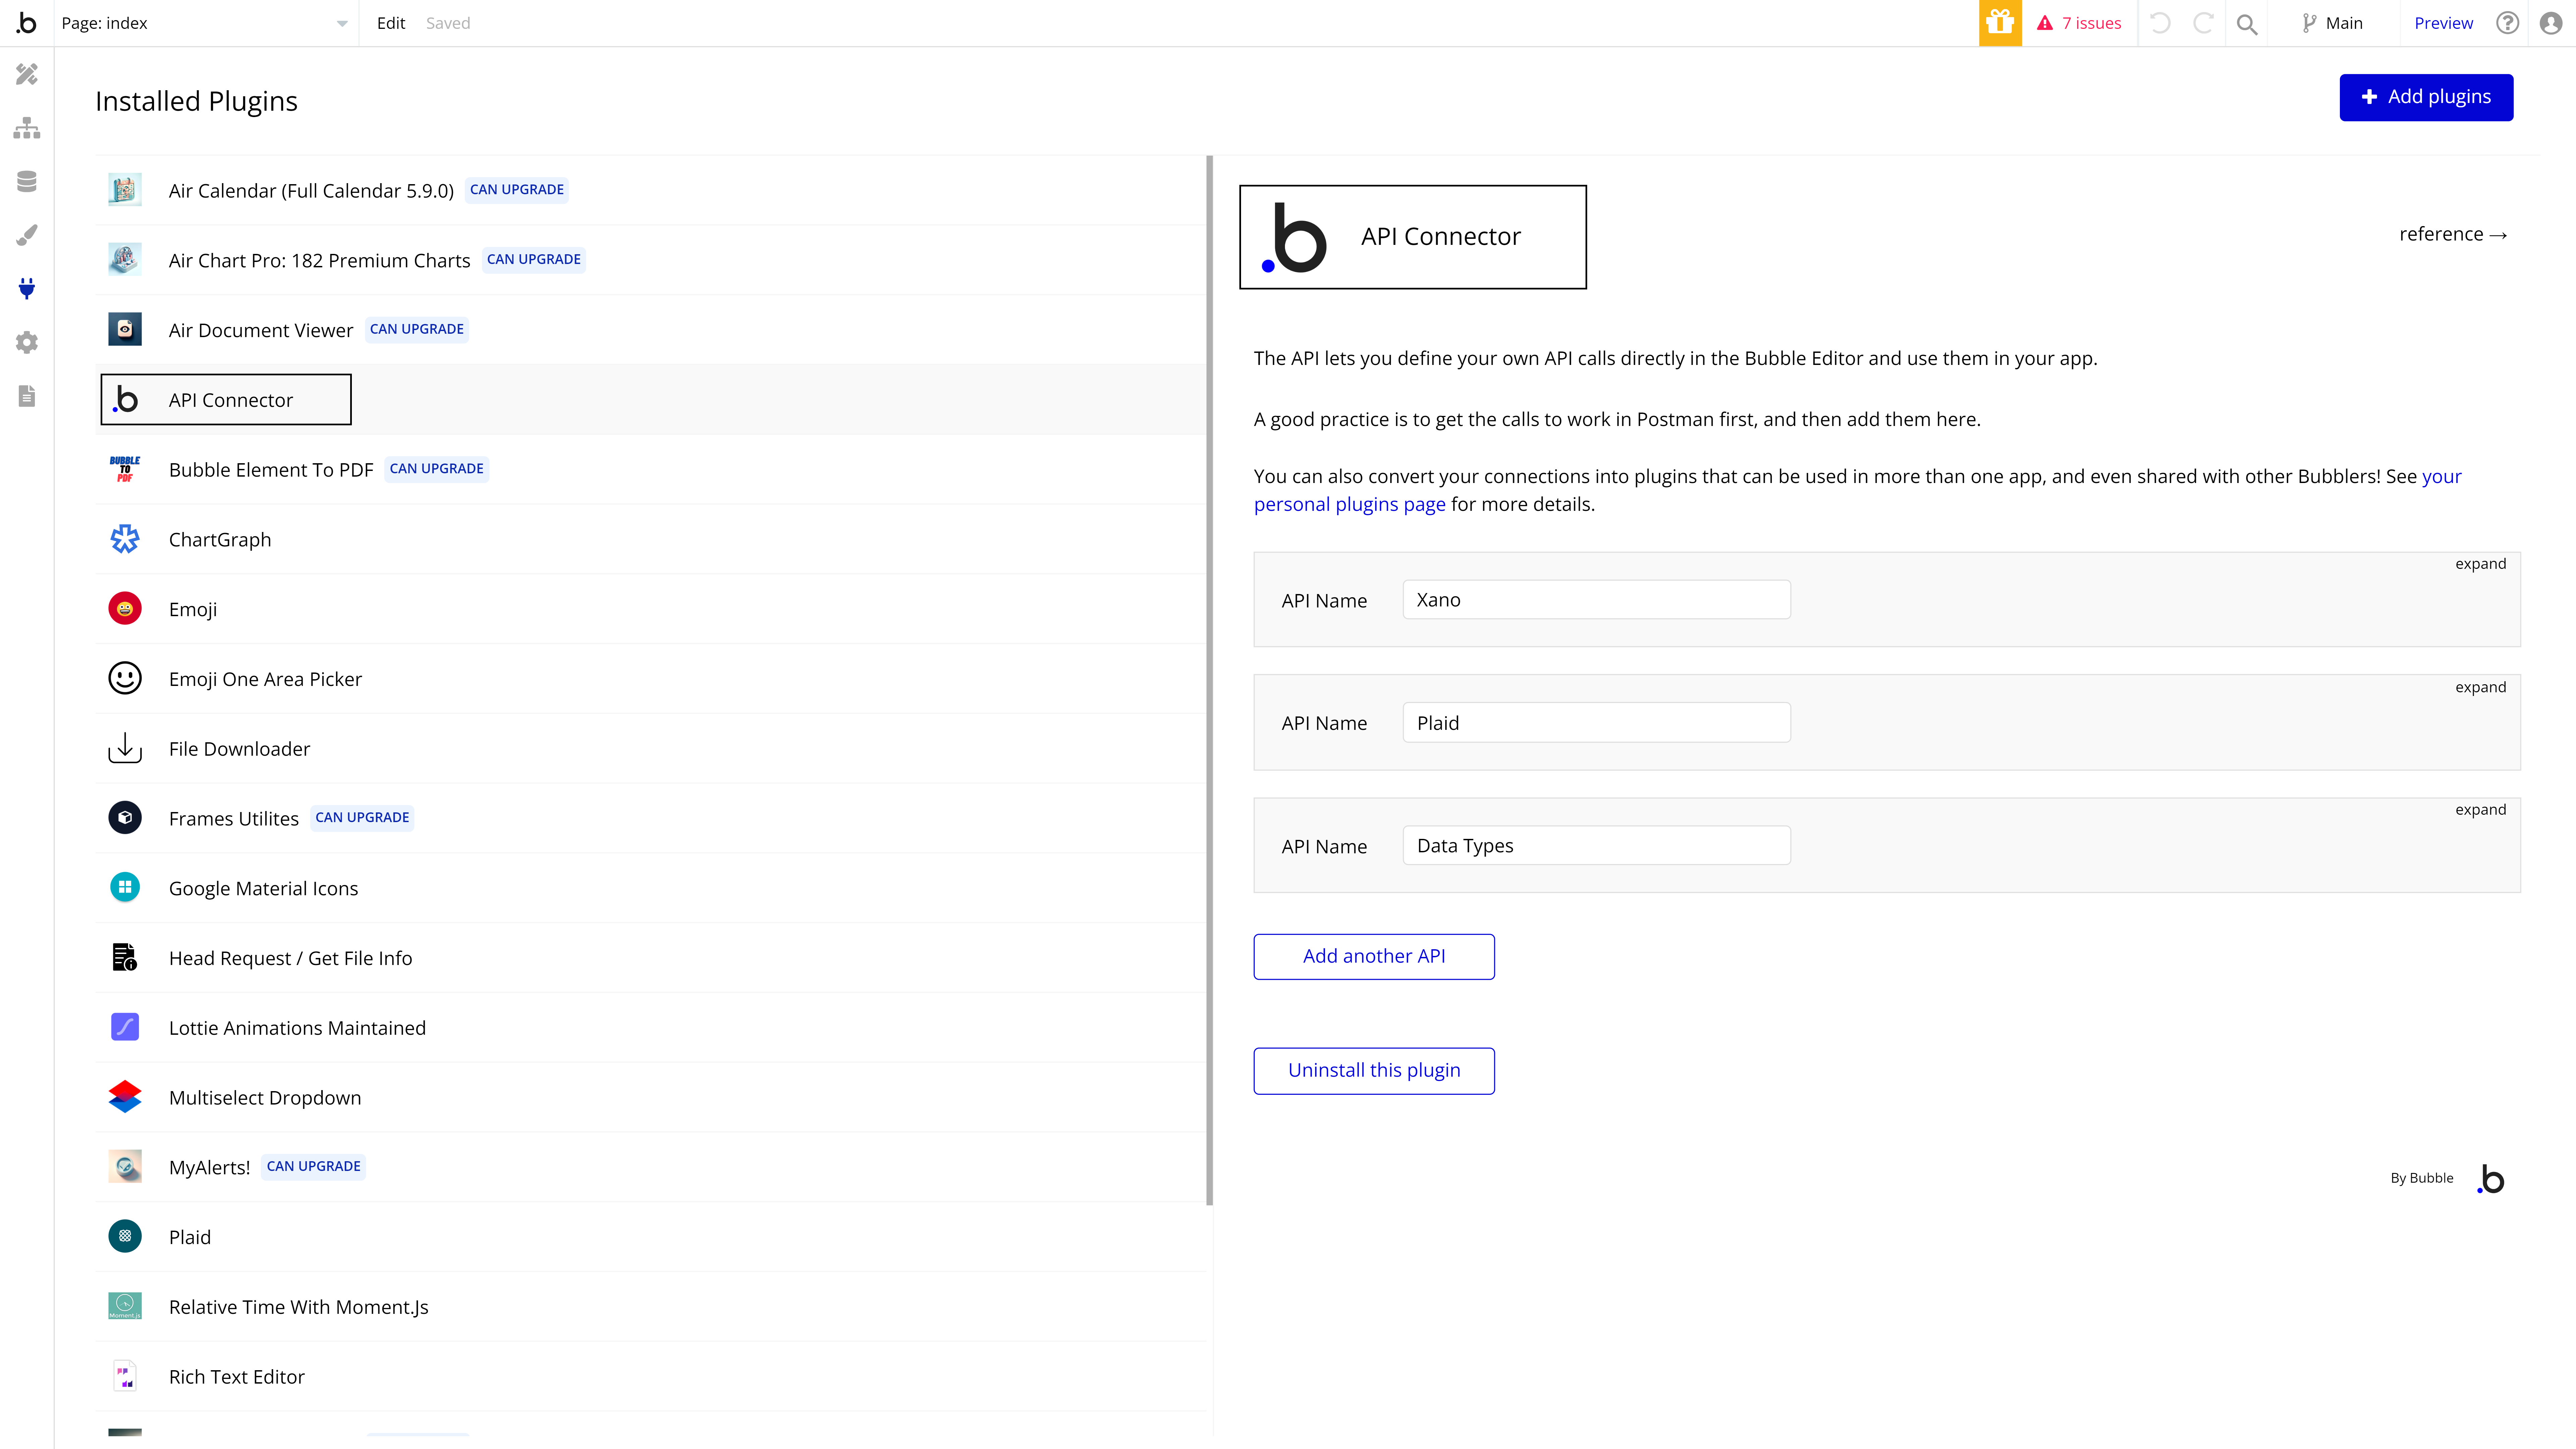Screen dimensions: 2576x1449
Task: Click the Bubble Element To PDF icon
Action: click(125, 469)
